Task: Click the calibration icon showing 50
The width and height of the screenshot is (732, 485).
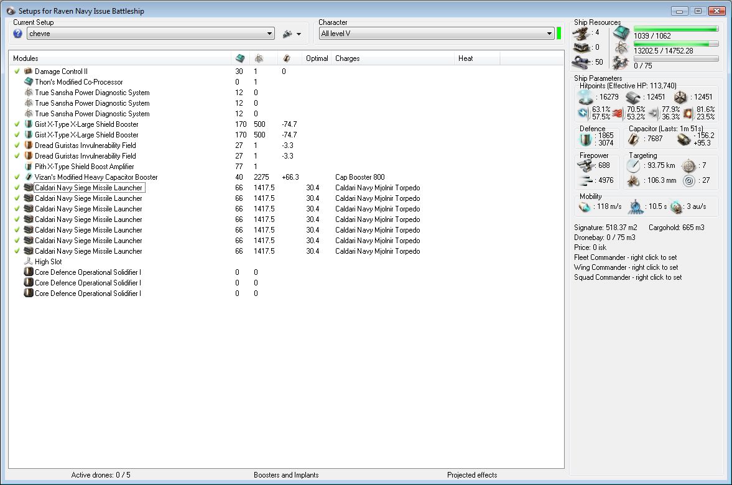Action: [x=581, y=62]
